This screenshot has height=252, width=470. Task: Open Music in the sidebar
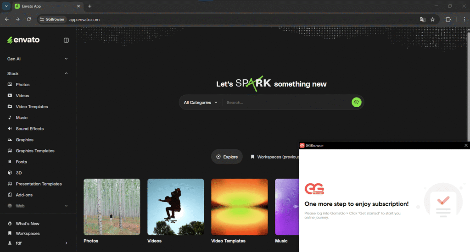point(21,118)
